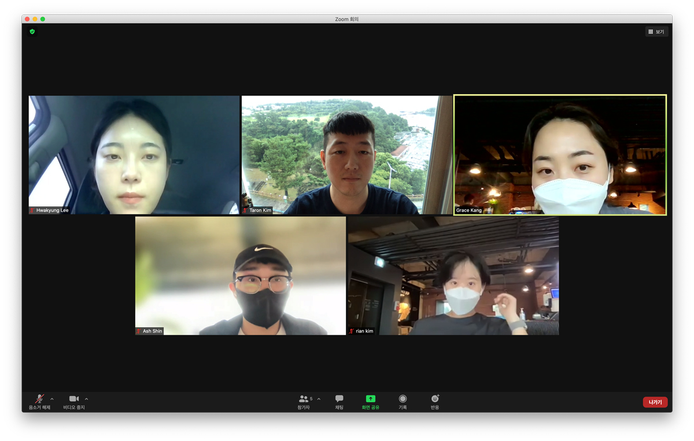Click muted mic icon beside Hwakyung Lee's name
The image size is (694, 441).
(32, 210)
